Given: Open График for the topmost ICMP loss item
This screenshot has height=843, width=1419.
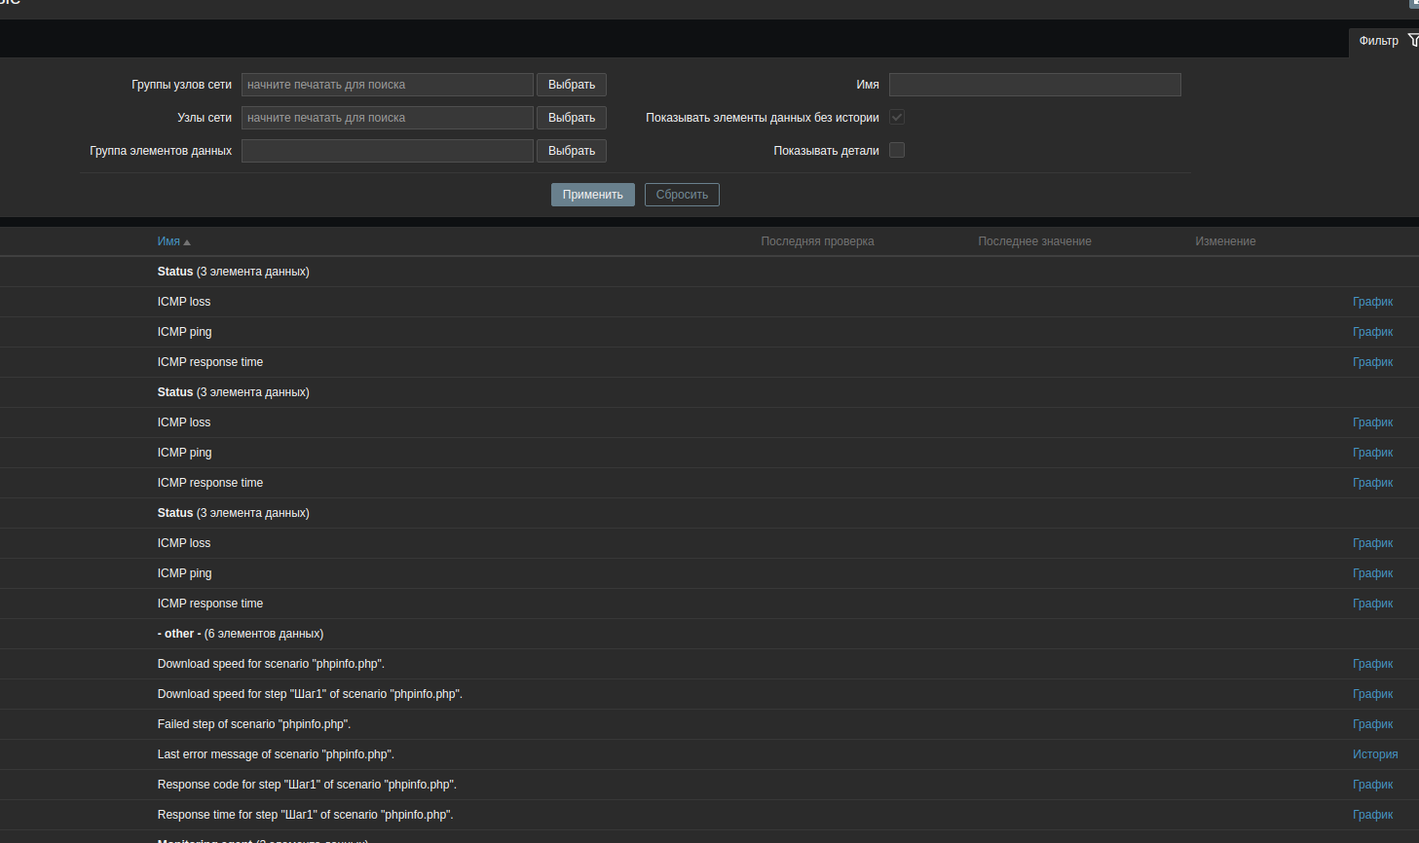Looking at the screenshot, I should point(1372,302).
